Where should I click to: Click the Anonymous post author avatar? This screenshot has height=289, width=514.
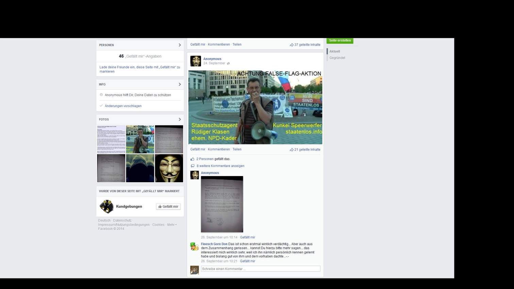196,61
